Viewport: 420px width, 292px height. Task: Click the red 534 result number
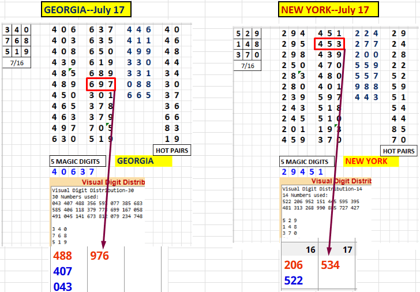330,265
